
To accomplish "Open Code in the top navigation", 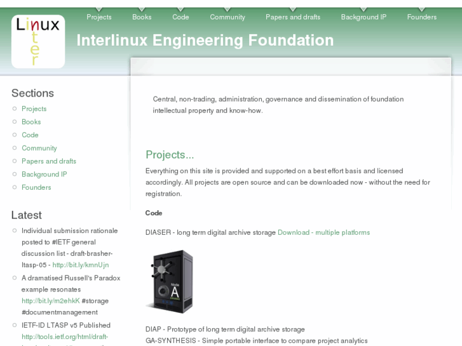I will pyautogui.click(x=180, y=17).
